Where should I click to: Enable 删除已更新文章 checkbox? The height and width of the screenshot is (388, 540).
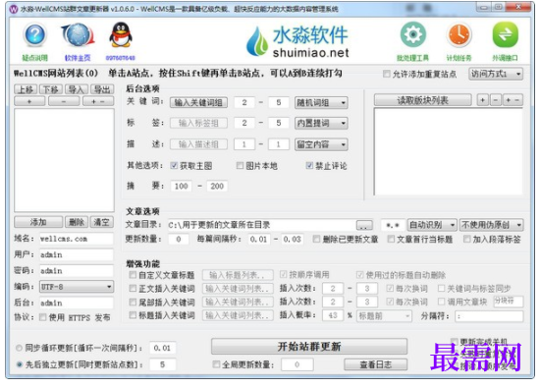pos(316,239)
